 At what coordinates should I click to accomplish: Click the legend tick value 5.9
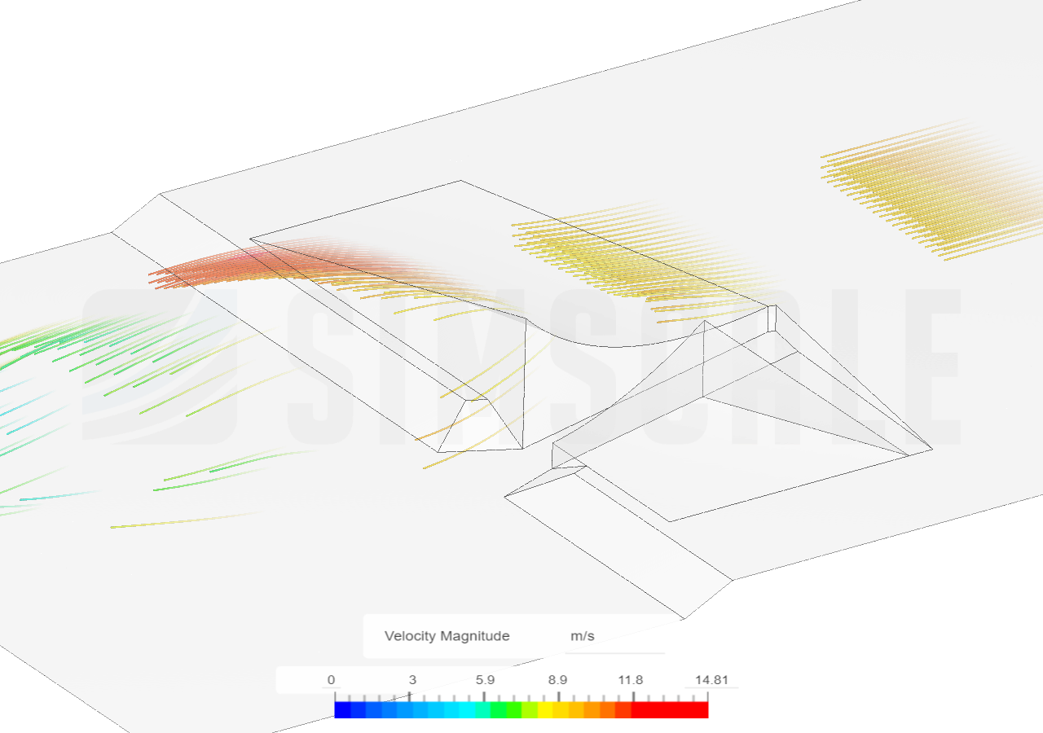pyautogui.click(x=485, y=680)
